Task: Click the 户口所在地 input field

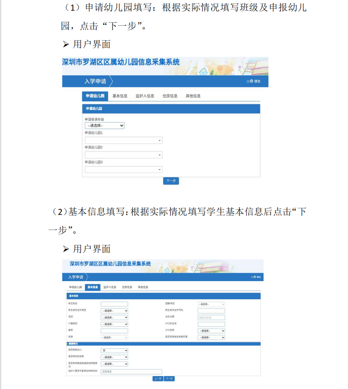Action: pos(212,324)
